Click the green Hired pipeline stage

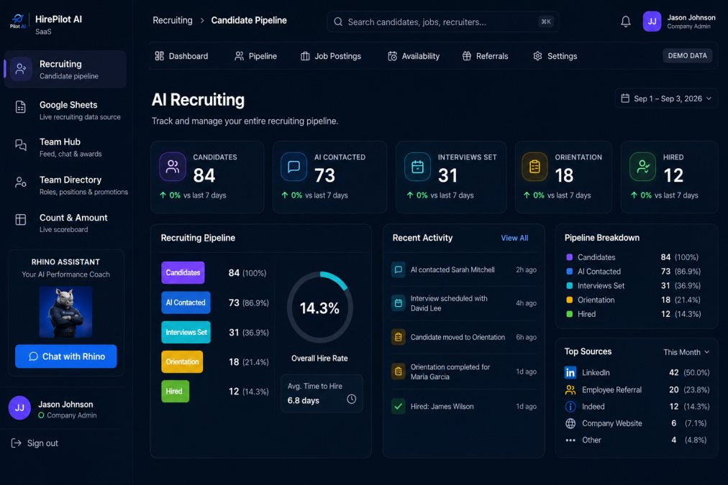[175, 391]
